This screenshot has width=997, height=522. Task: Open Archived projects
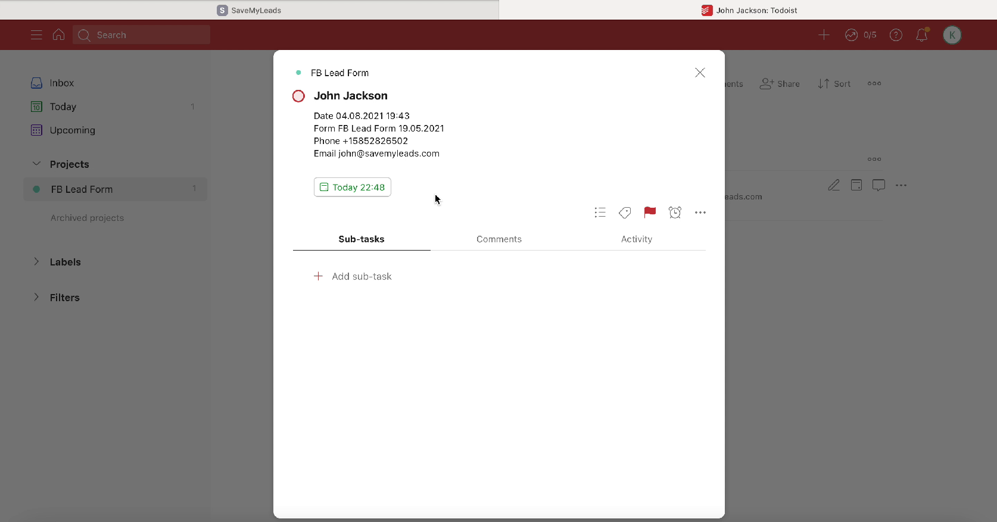pos(87,218)
